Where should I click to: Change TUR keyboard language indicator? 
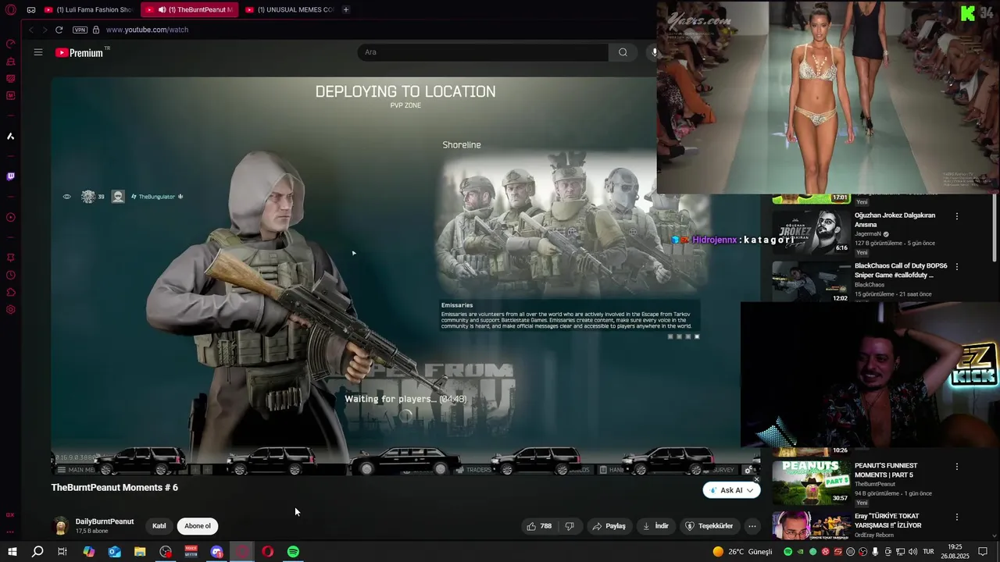click(x=928, y=552)
